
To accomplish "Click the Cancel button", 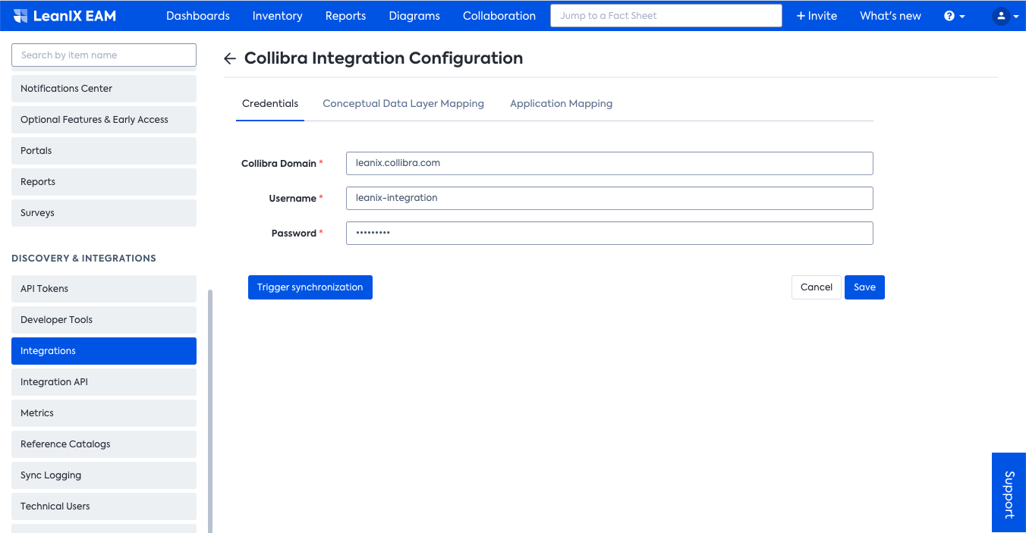I will coord(817,287).
